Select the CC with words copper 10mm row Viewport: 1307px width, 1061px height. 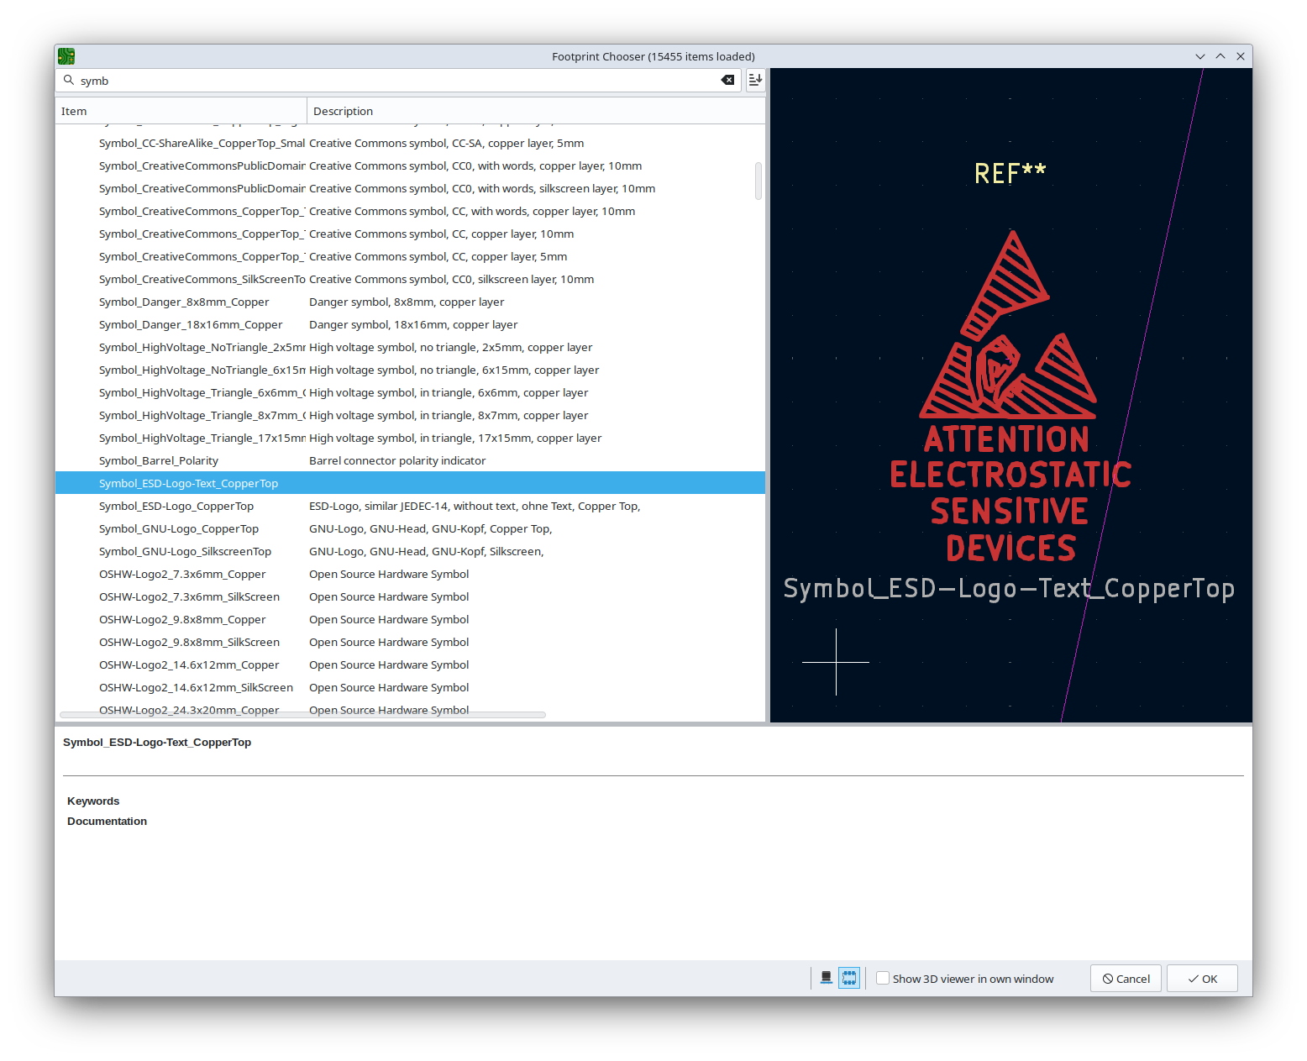click(410, 211)
